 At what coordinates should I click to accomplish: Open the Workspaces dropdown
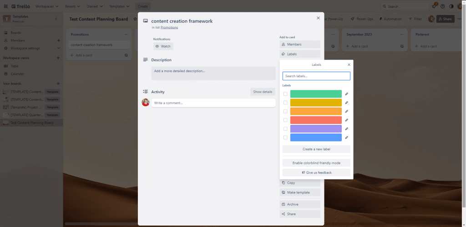tap(47, 6)
